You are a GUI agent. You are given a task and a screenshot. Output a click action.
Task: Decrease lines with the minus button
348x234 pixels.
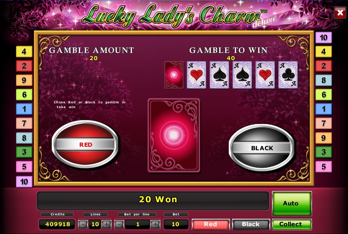(x=83, y=224)
